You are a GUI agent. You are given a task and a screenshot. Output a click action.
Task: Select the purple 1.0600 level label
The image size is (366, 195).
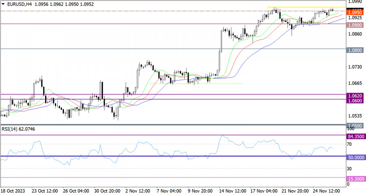click(355, 100)
